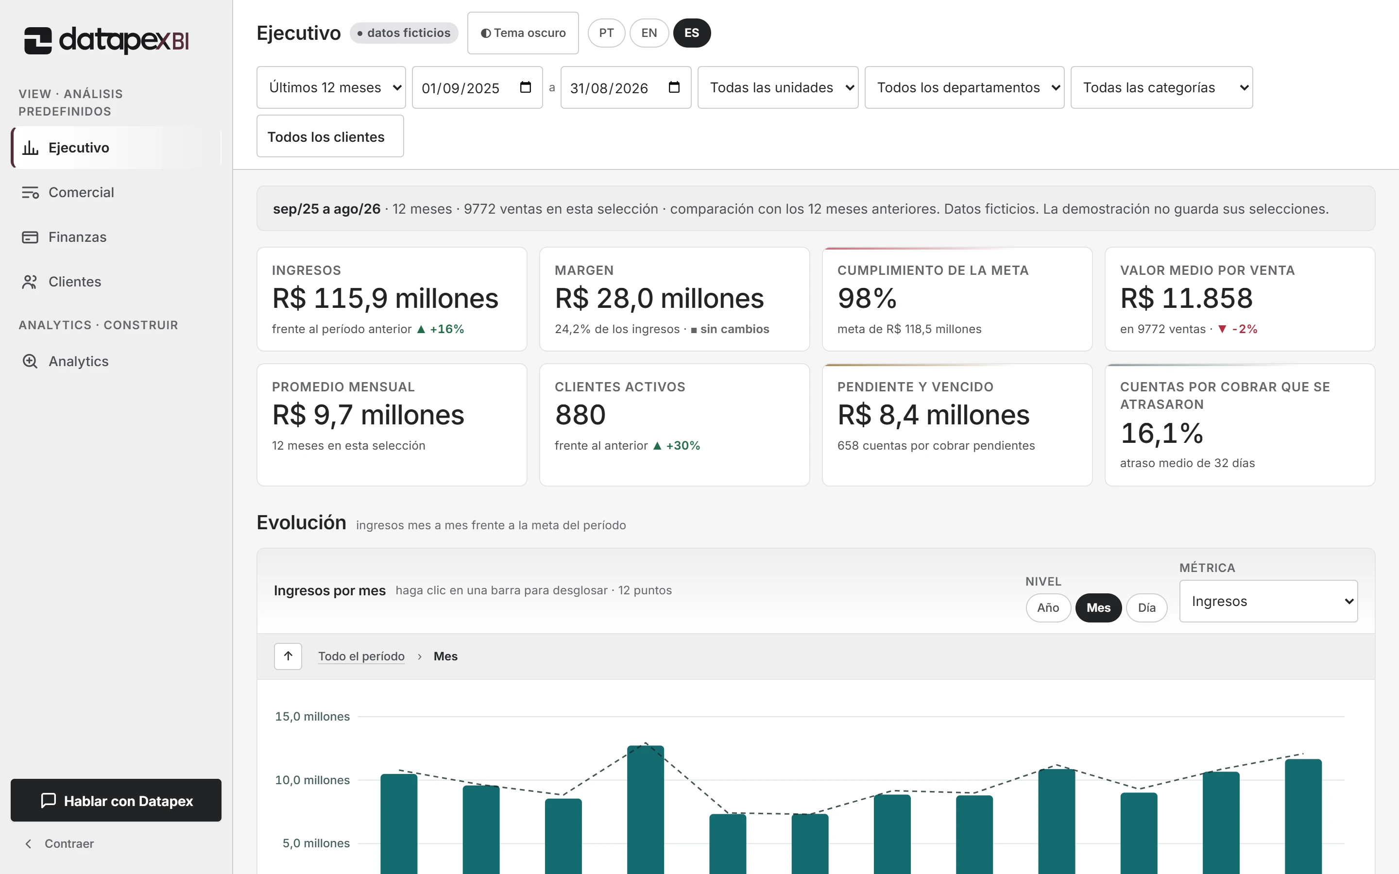Click the half-moon icon in Tema oscuro

coord(486,34)
